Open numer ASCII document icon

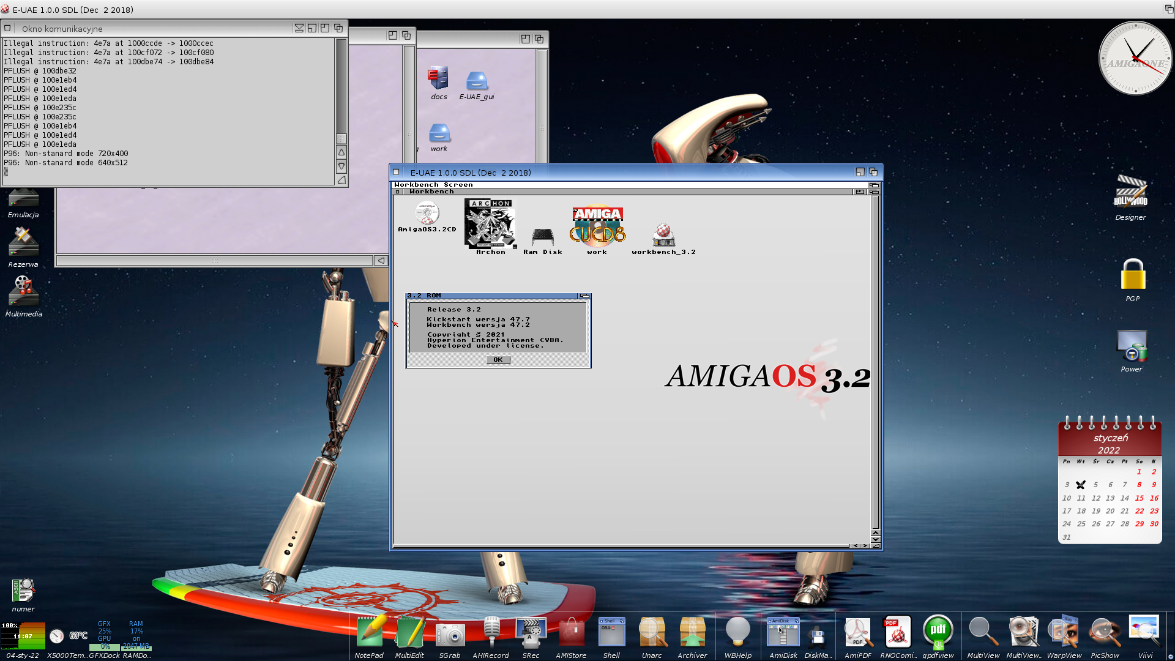[23, 591]
